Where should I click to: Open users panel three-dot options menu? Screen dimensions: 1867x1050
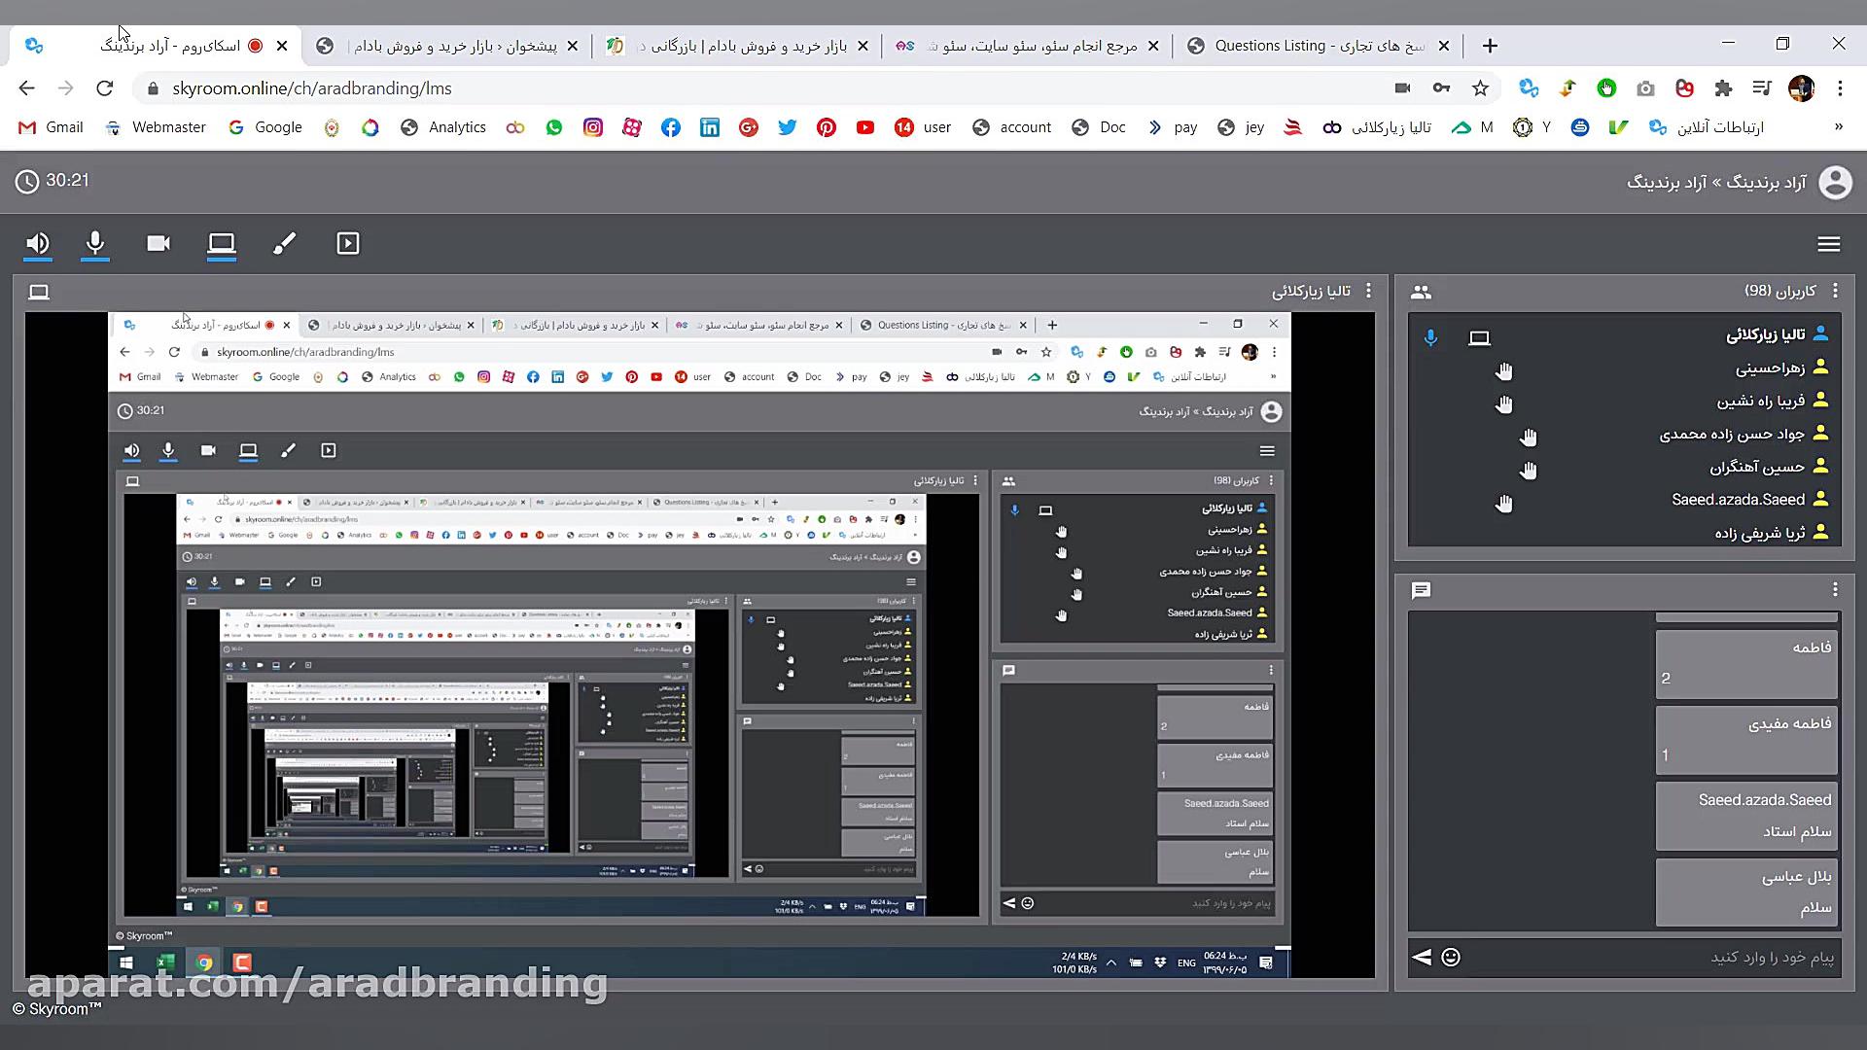point(1835,291)
